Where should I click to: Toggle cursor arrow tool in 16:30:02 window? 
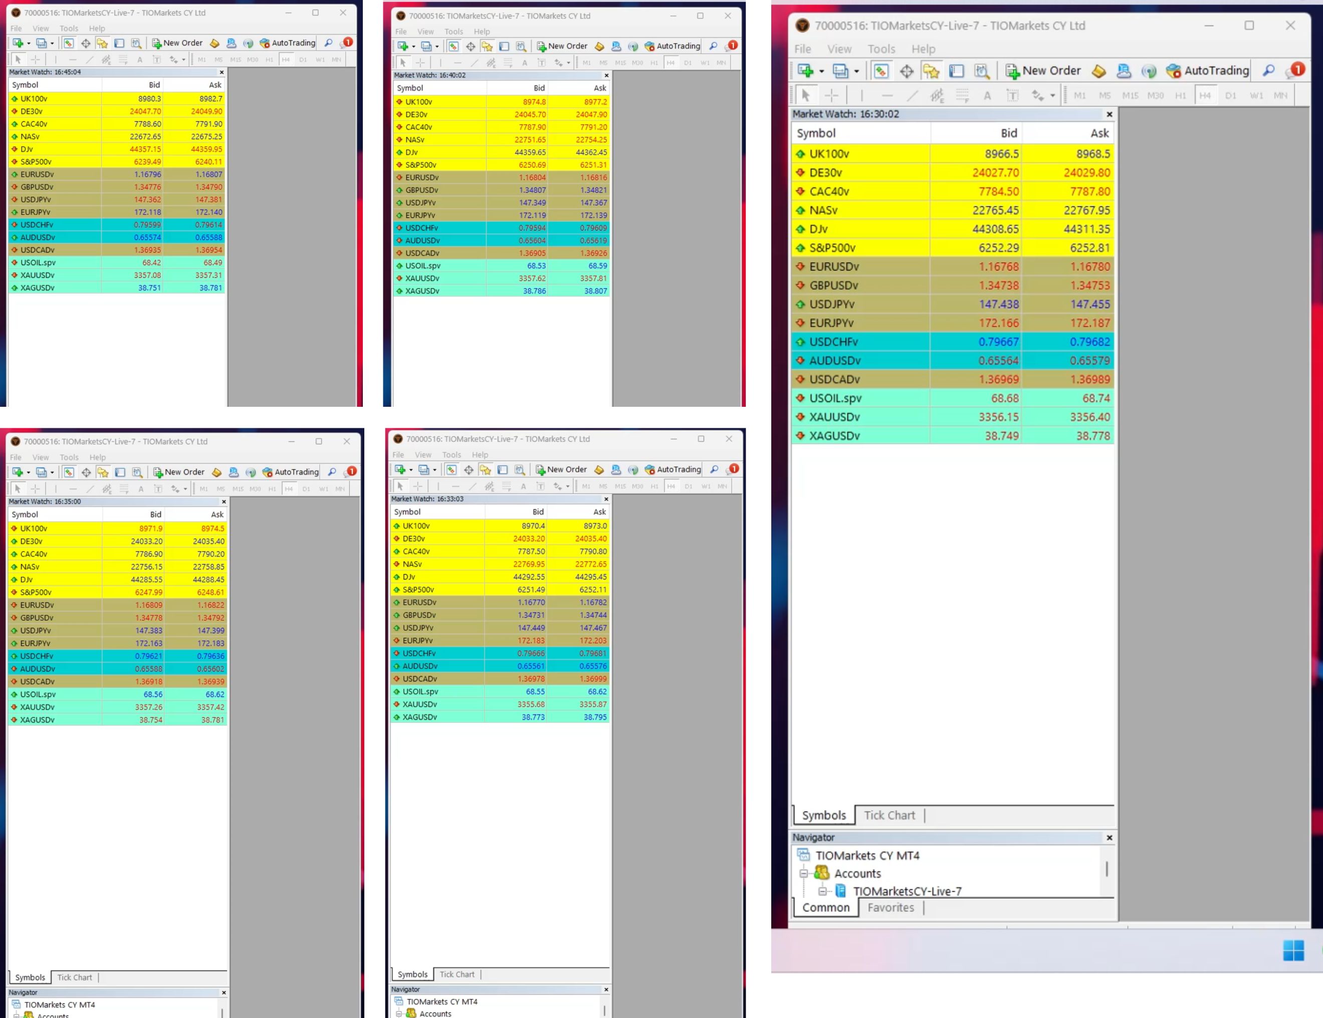click(x=806, y=95)
